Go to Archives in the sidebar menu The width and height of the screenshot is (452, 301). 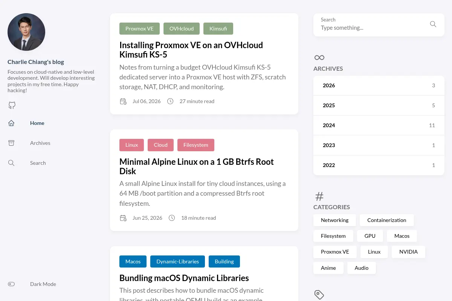tap(40, 143)
